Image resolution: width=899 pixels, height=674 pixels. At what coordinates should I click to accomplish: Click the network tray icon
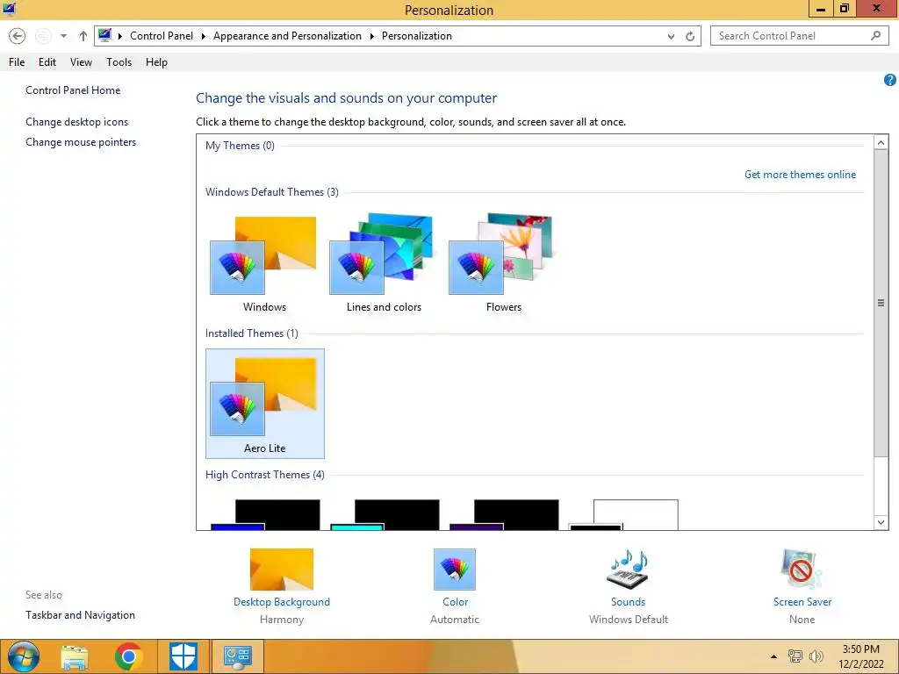(x=795, y=656)
